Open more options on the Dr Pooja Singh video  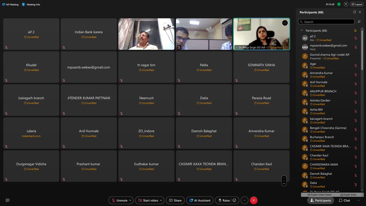click(x=285, y=23)
